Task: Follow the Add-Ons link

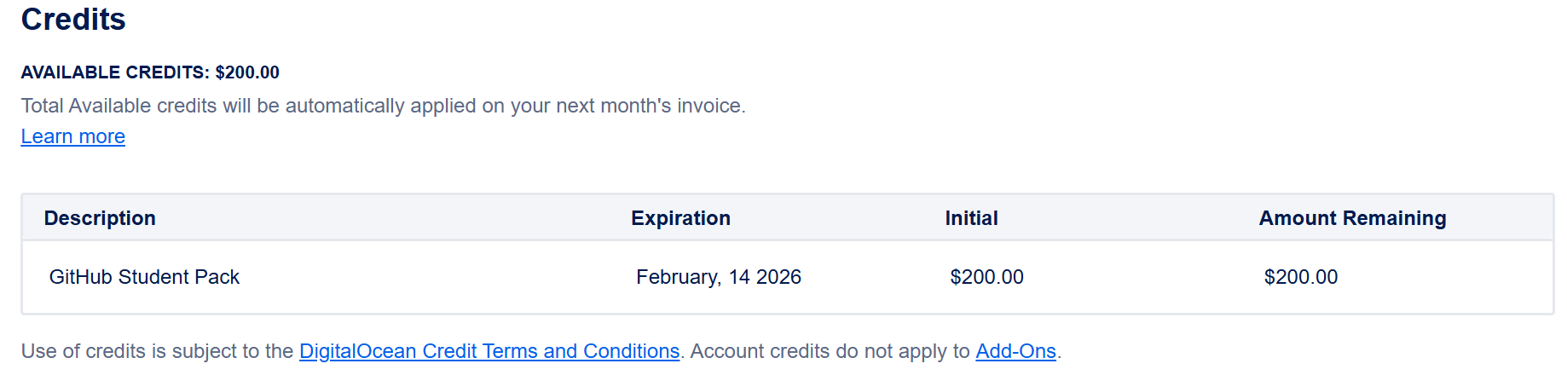Action: pyautogui.click(x=1015, y=351)
